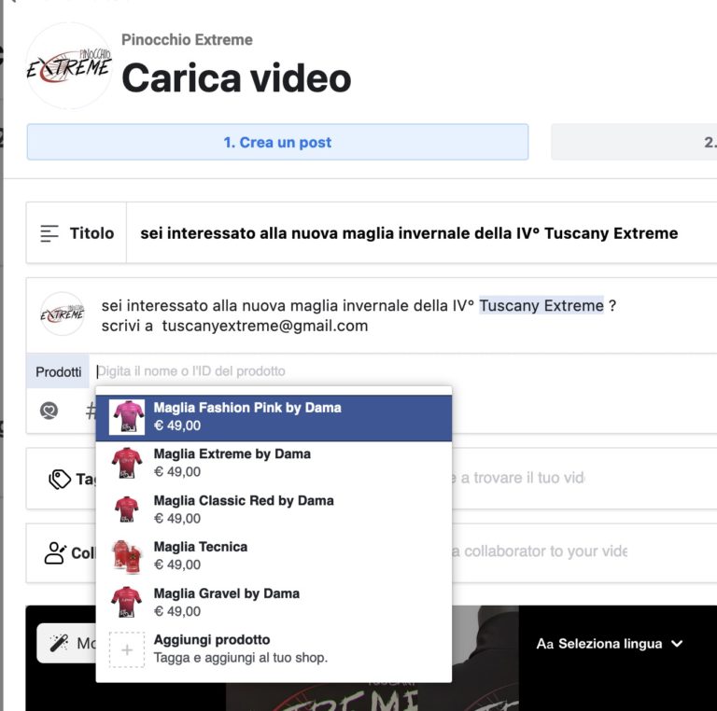This screenshot has height=711, width=717.
Task: Select the '1. Crea un post' tab
Action: coord(277,142)
